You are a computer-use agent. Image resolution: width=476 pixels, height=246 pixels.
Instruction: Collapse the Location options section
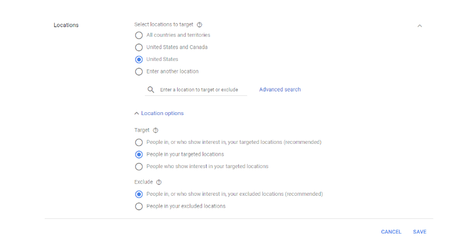click(159, 113)
